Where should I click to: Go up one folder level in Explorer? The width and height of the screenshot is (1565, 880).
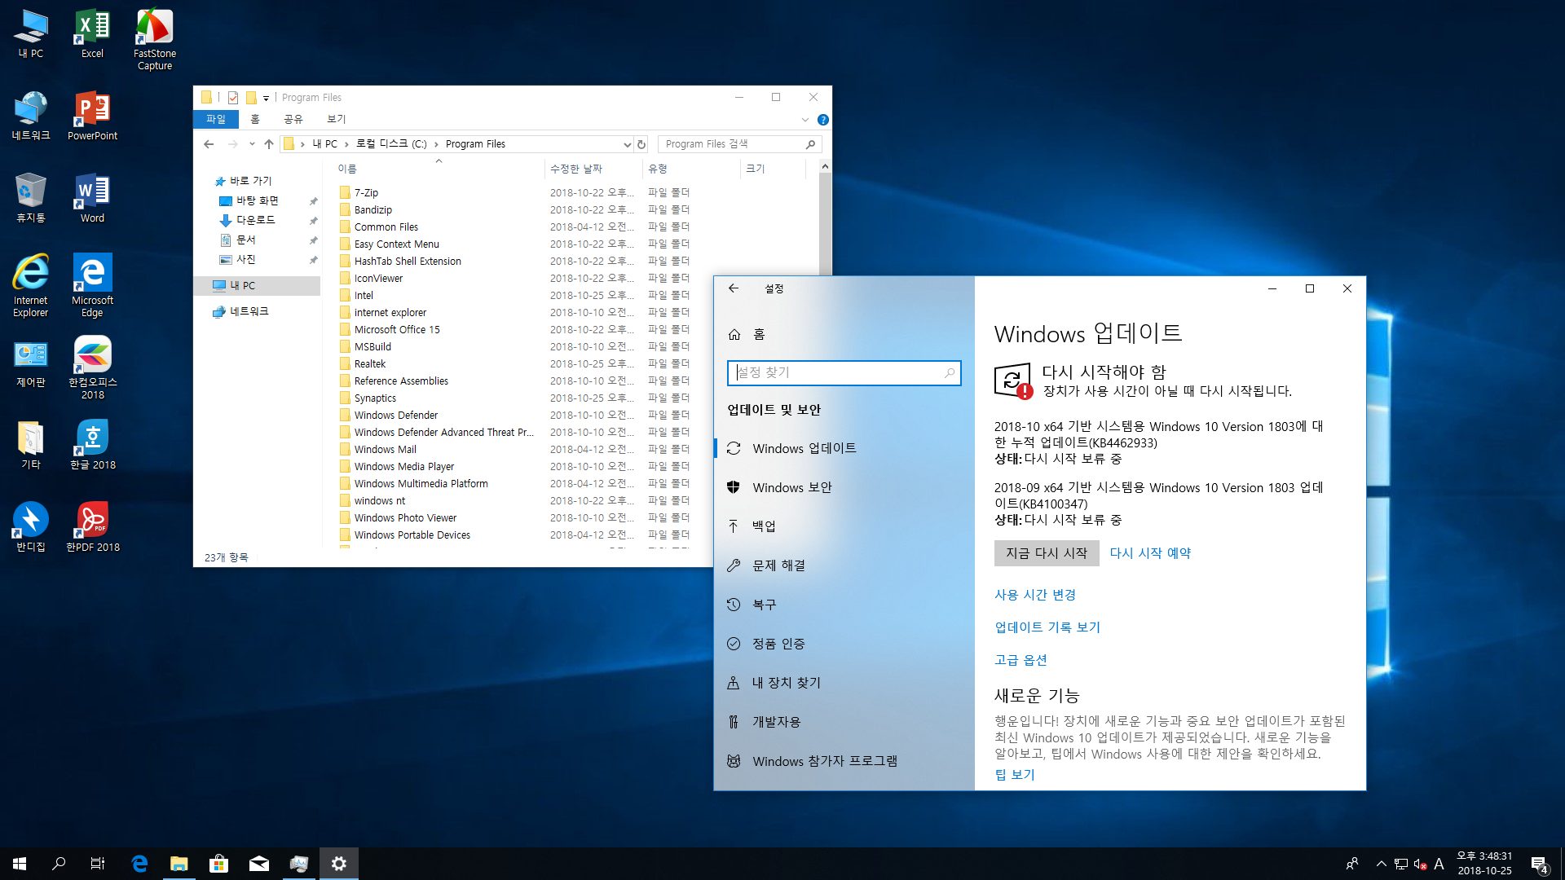(x=269, y=144)
